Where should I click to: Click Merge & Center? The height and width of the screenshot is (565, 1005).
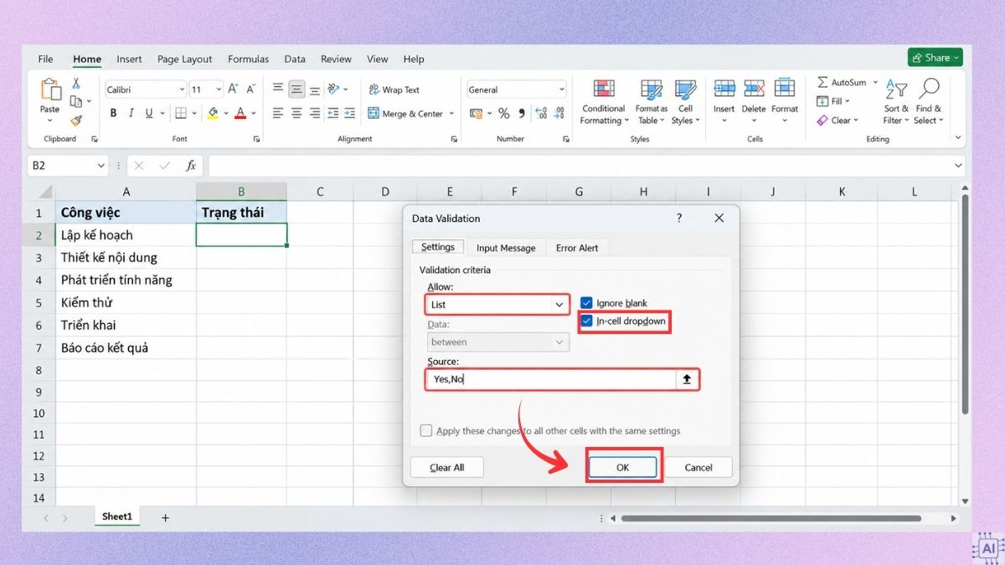pyautogui.click(x=405, y=114)
